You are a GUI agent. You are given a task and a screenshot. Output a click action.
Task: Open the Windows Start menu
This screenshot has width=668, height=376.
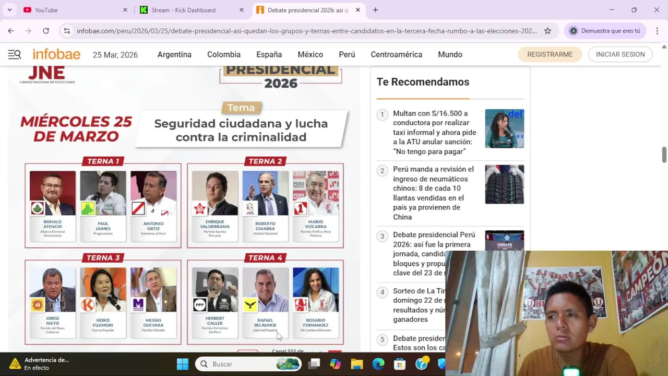[x=182, y=364]
